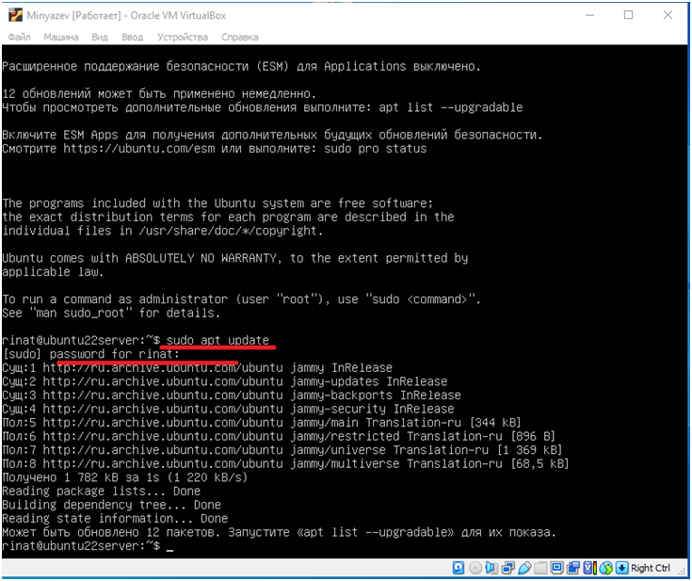Viewport: 692px width, 581px height.
Task: Open the Справка menu
Action: (x=240, y=37)
